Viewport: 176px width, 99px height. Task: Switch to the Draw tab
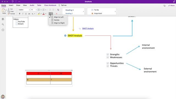coord(18,5)
